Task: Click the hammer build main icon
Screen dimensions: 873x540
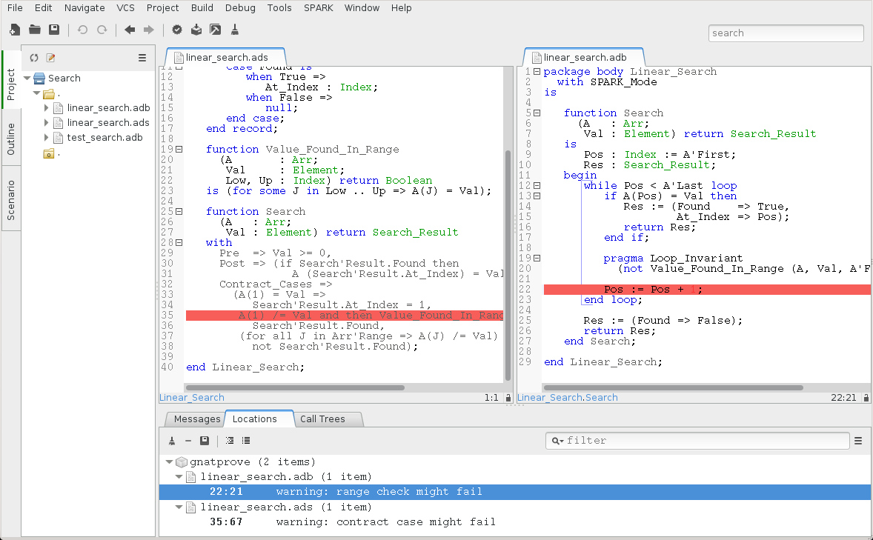Action: coord(216,30)
